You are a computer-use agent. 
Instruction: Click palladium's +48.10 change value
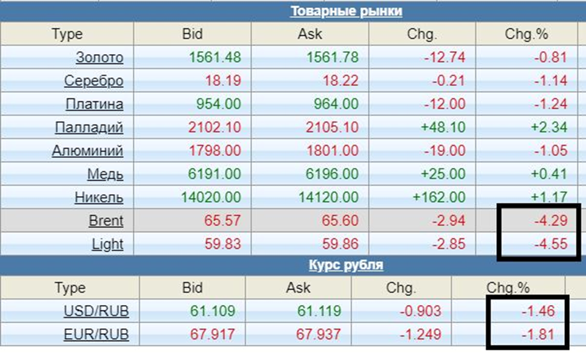[x=443, y=128]
